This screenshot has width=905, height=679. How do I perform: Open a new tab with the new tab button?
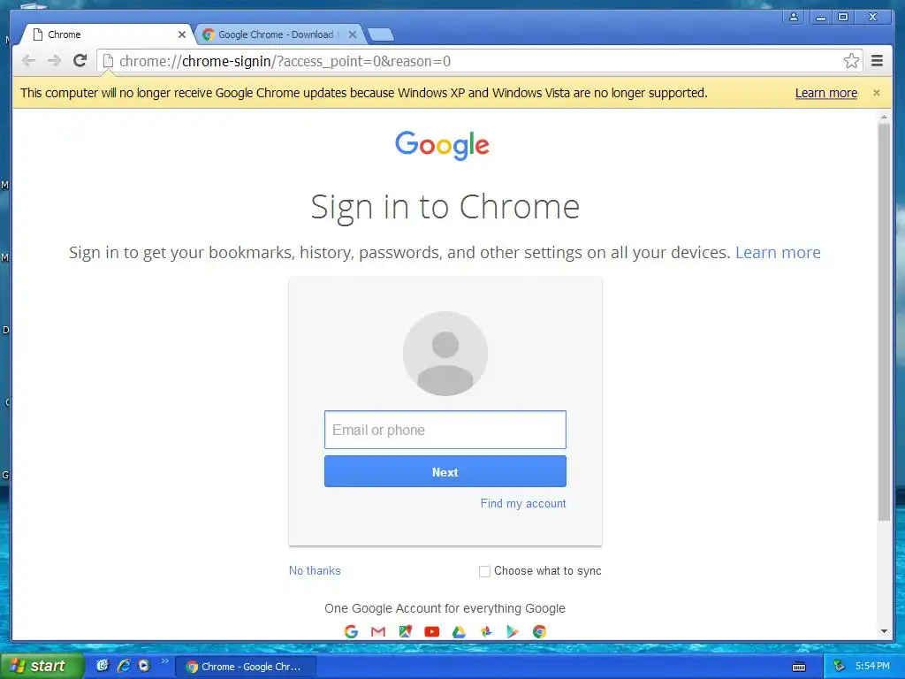381,35
